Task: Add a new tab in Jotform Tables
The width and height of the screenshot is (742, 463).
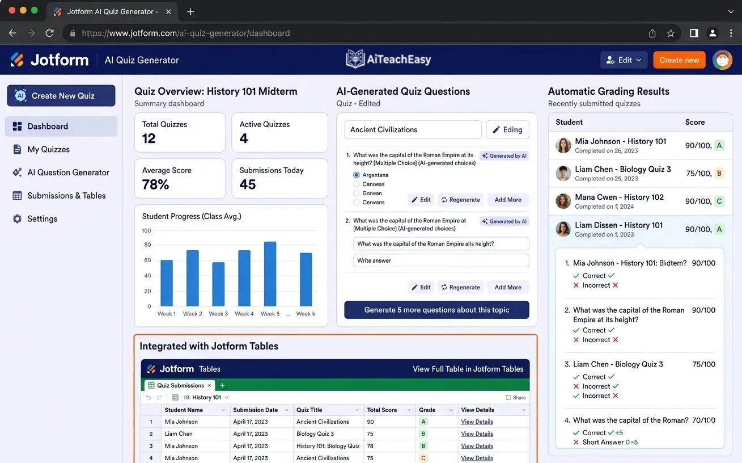Action: click(x=222, y=385)
